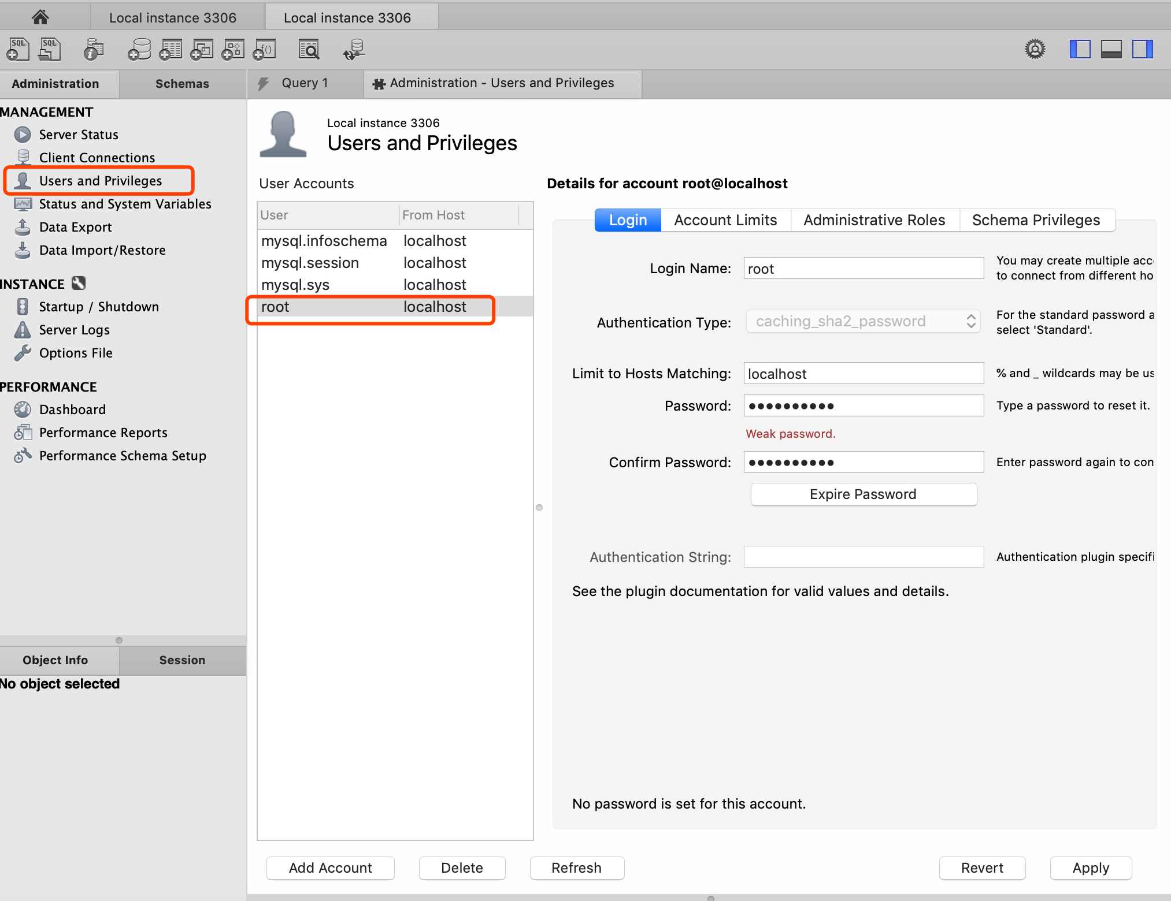Create a new stored procedure icon
The width and height of the screenshot is (1171, 901).
233,50
